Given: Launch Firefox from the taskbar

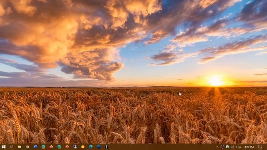Looking at the screenshot, I should coord(51,147).
